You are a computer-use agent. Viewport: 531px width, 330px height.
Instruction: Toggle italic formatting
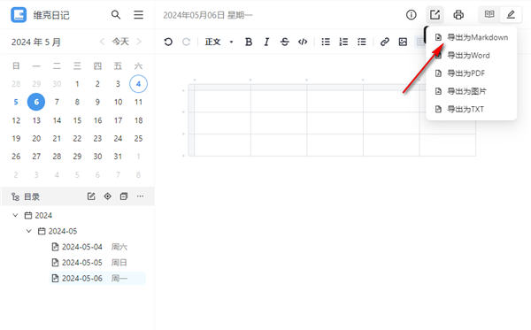pos(266,42)
